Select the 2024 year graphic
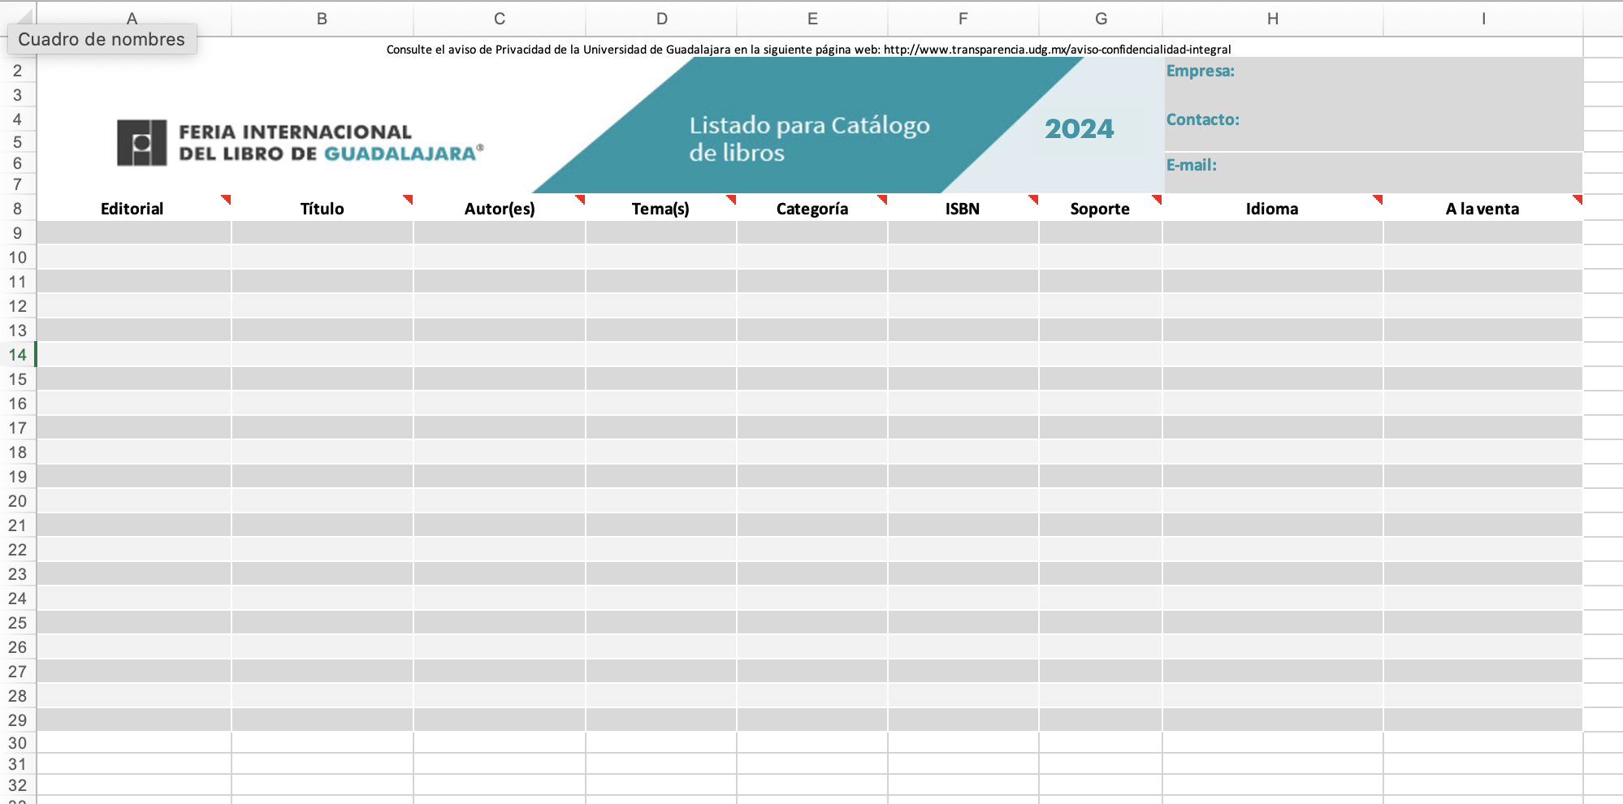 pos(1079,129)
